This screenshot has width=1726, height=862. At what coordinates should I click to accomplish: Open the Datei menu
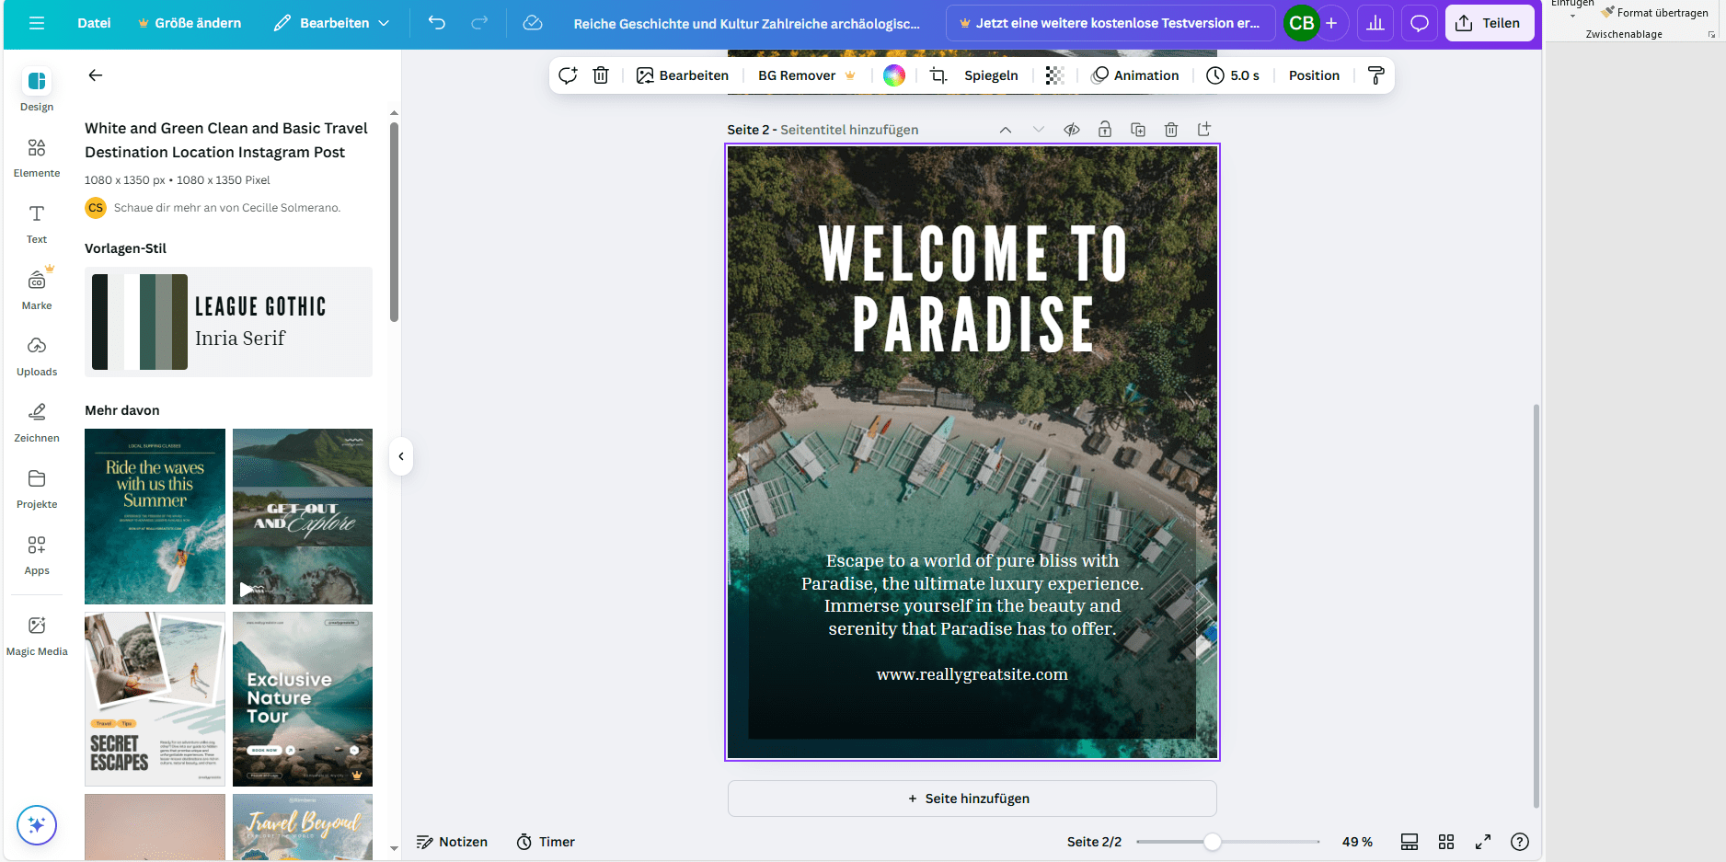pos(94,23)
